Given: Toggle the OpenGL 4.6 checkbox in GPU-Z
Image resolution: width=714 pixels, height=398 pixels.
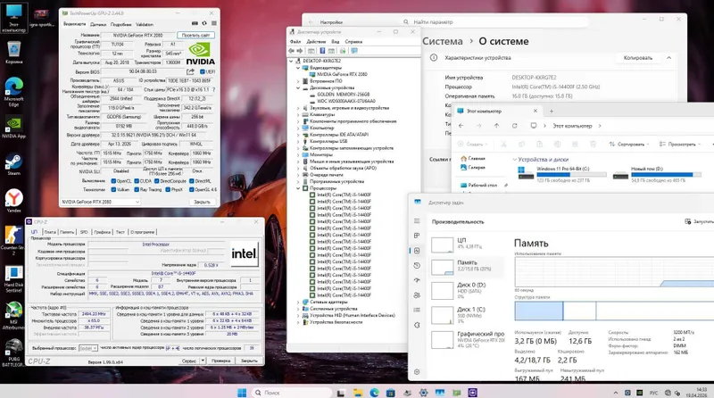Looking at the screenshot, I should pyautogui.click(x=191, y=189).
